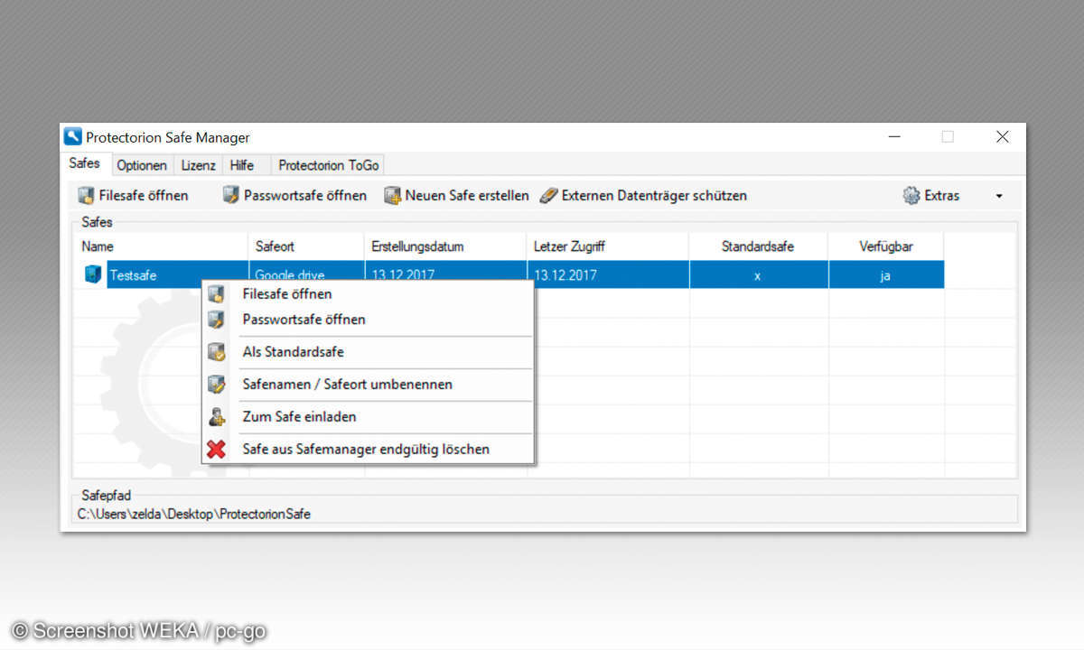
Task: Select Safenamen / Safeort umbenennen entry
Action: (368, 385)
